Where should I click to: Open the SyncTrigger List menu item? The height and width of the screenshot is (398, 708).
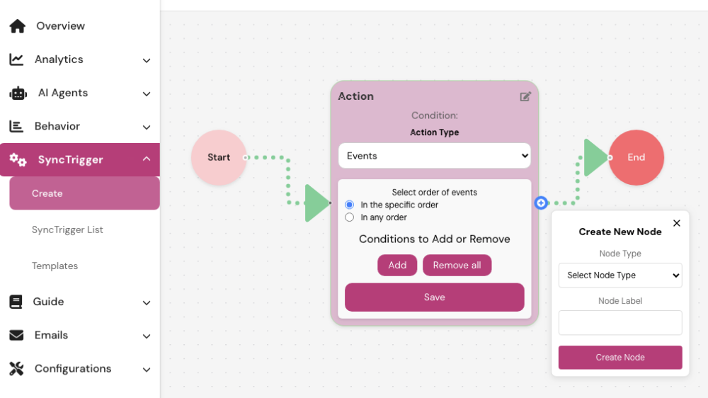[67, 229]
